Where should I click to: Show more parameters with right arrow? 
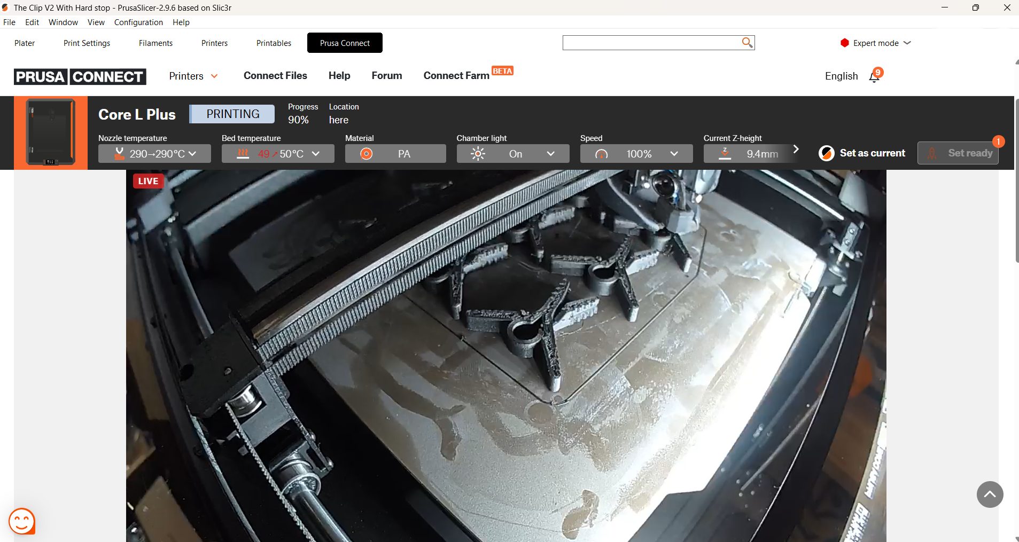tap(796, 149)
